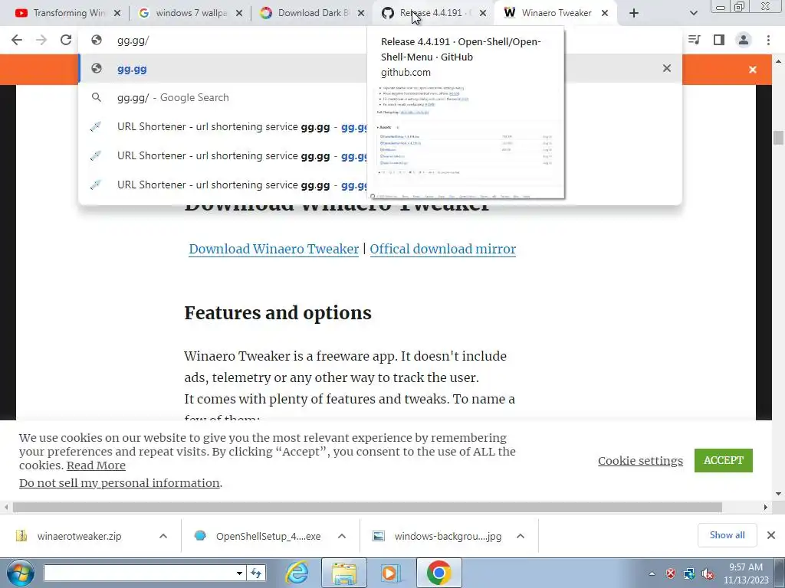The image size is (785, 588).
Task: Dismiss the orange banner with its X
Action: 753,70
